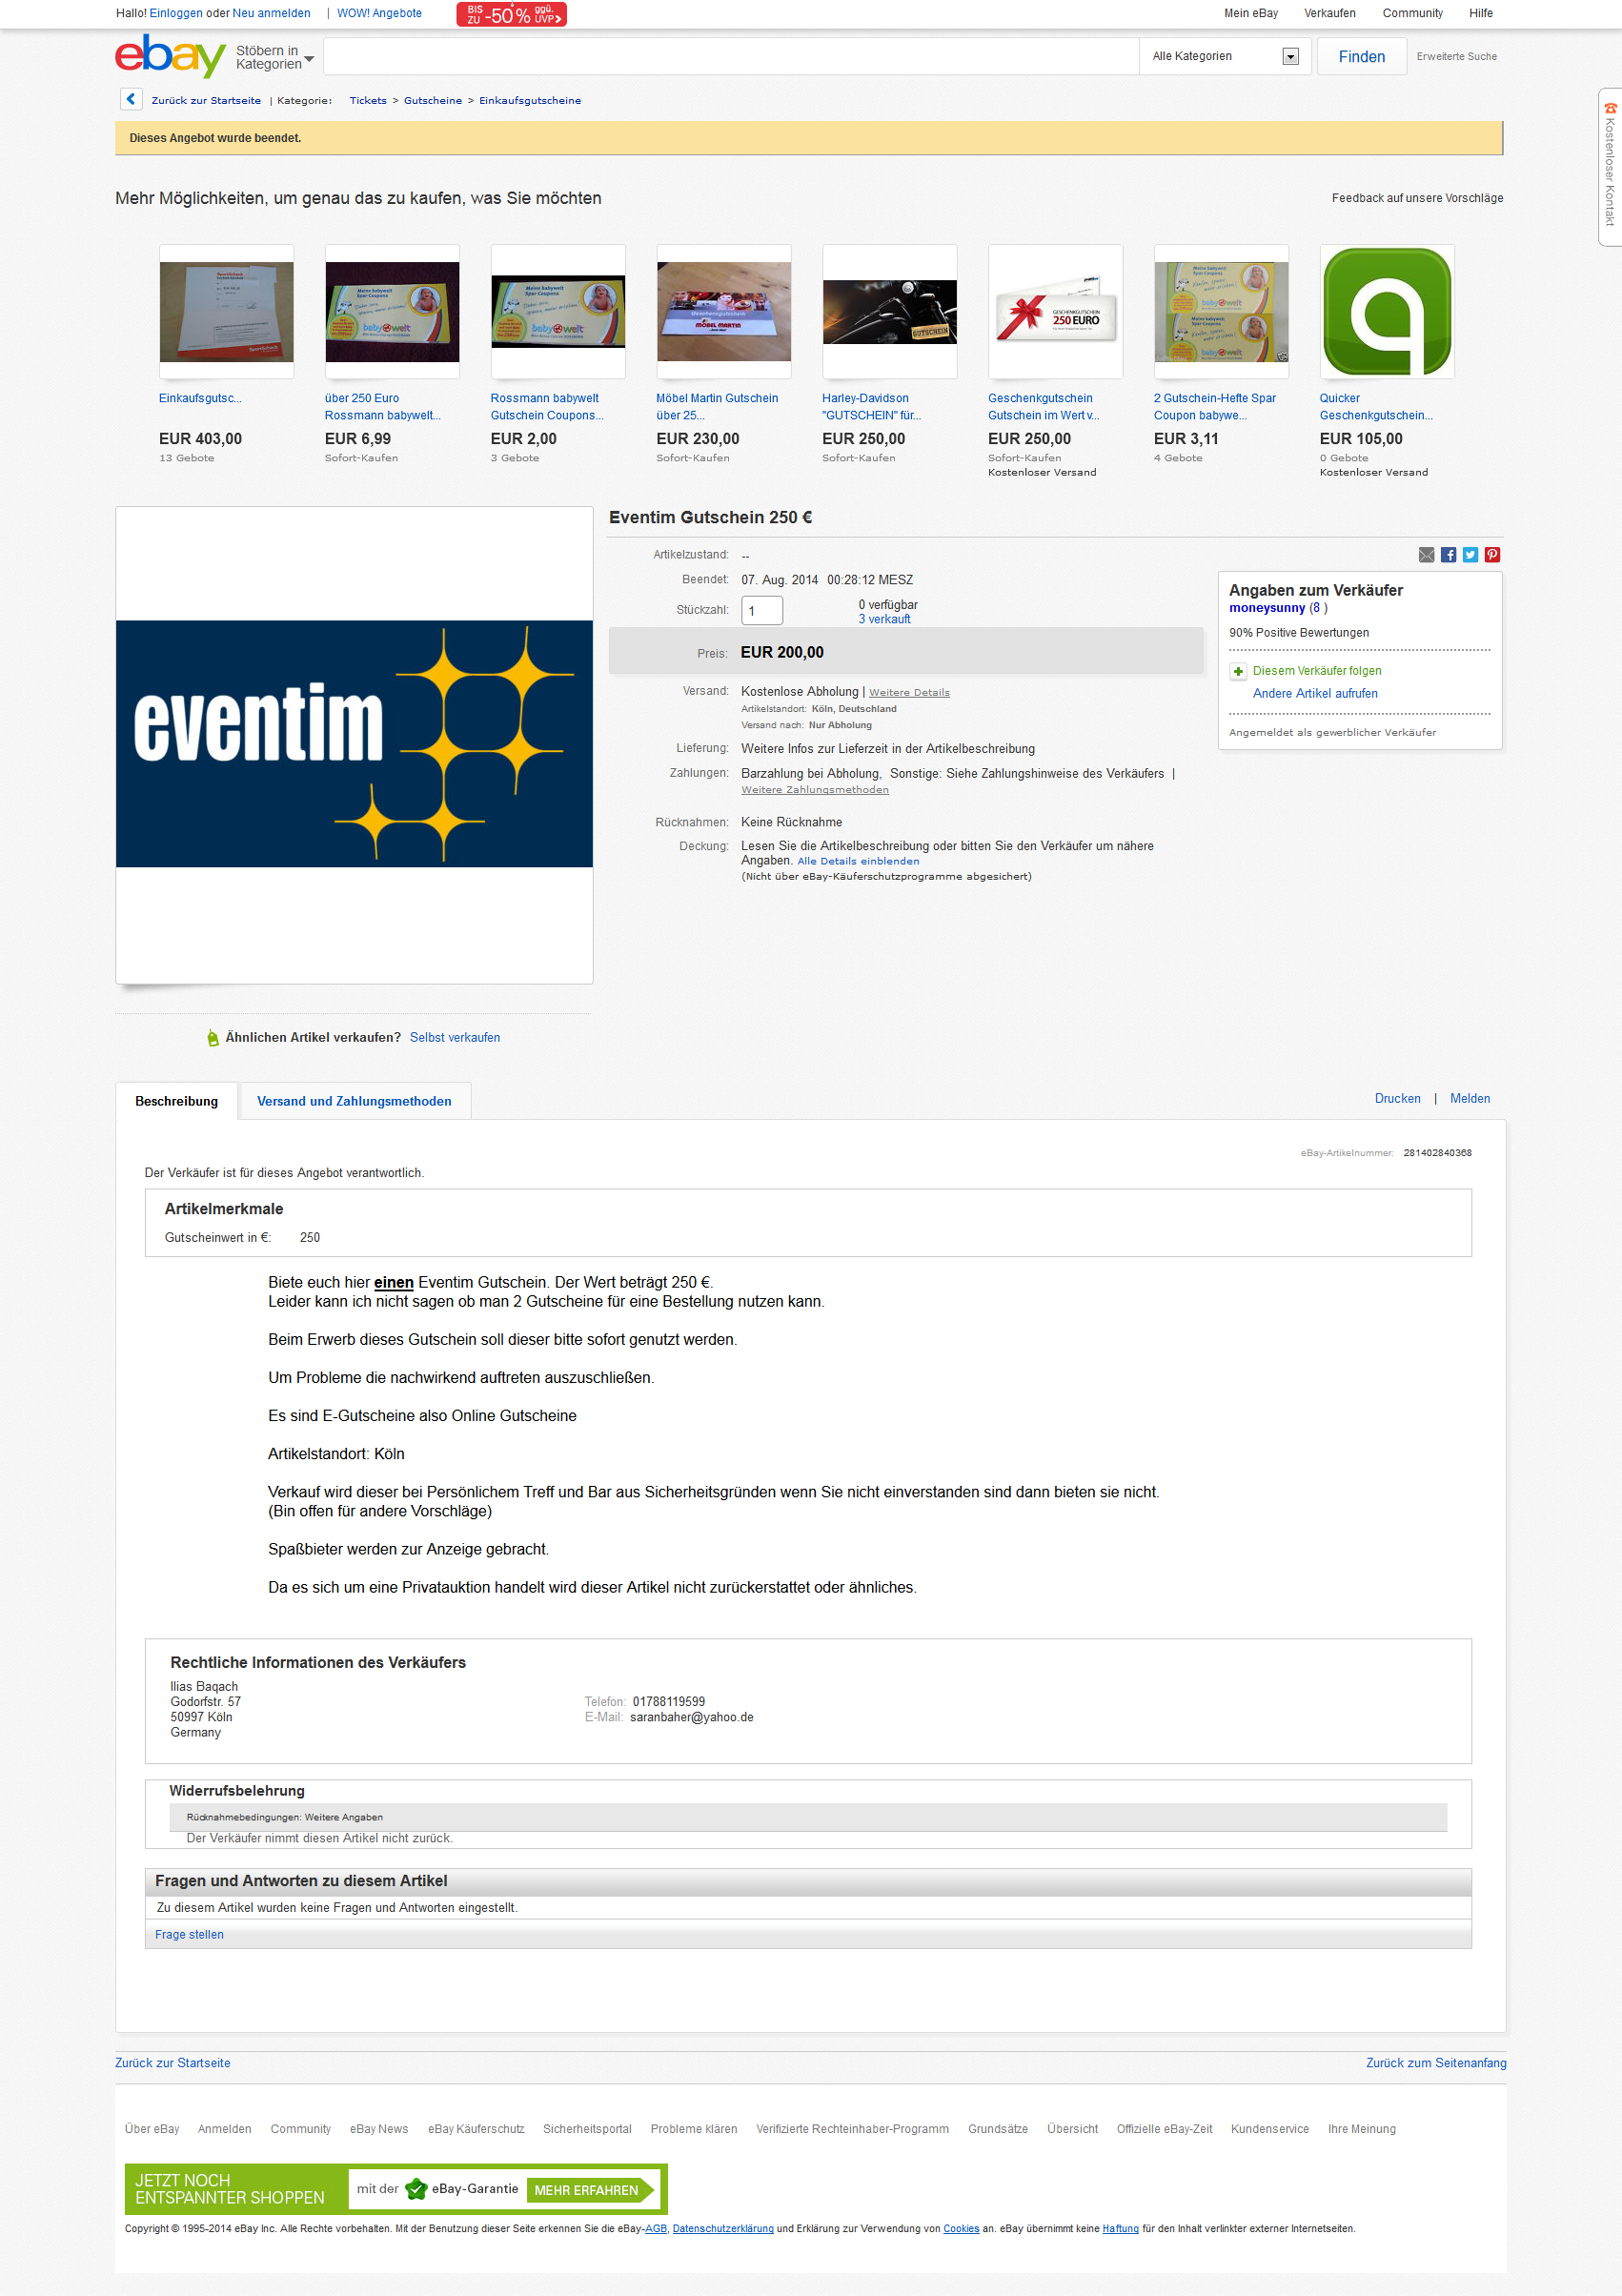Open über 250 Euro Rossmann babywelt thumbnail
The height and width of the screenshot is (2296, 1622).
click(392, 312)
